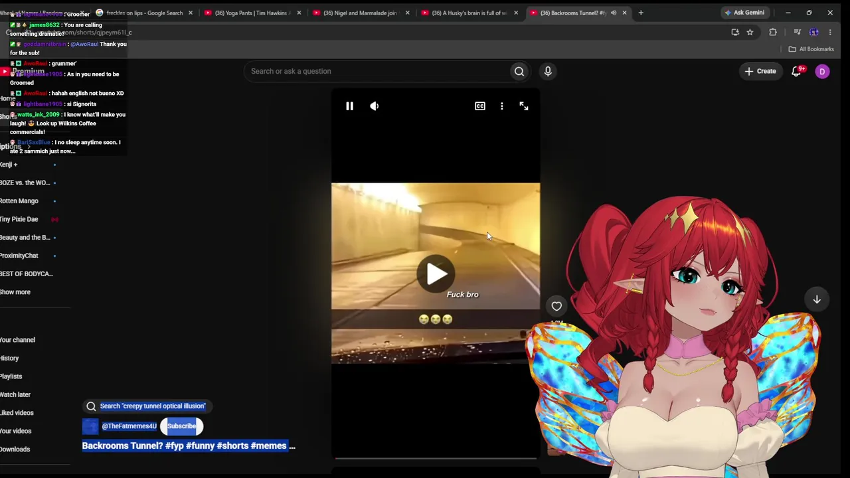
Task: Click the YouTube search magnifier button
Action: pyautogui.click(x=519, y=71)
